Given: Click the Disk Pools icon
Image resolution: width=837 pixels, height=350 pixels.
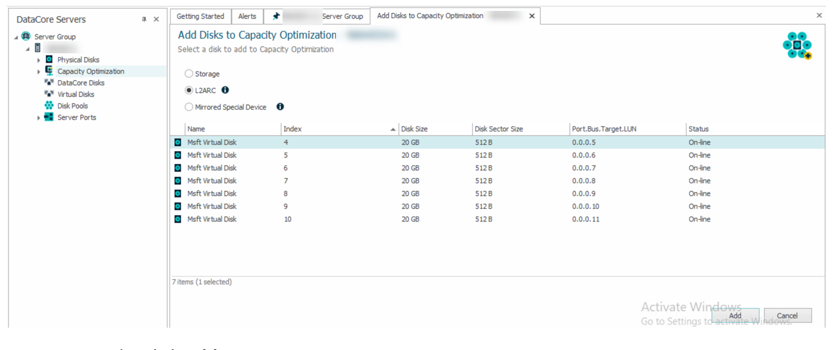Looking at the screenshot, I should [49, 105].
